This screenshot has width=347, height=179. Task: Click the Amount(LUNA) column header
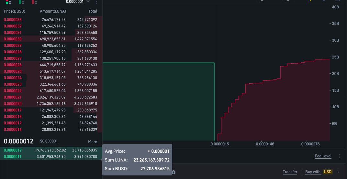[x=53, y=11]
